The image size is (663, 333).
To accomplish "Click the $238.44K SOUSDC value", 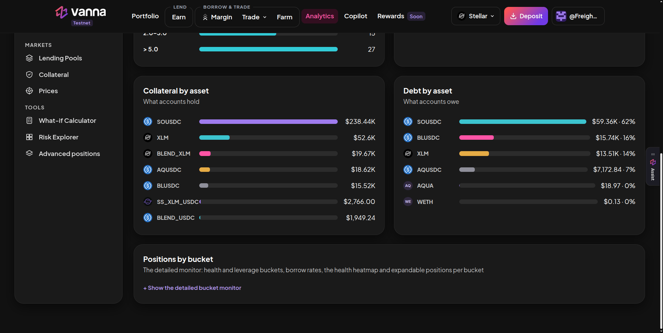I will coord(360,121).
